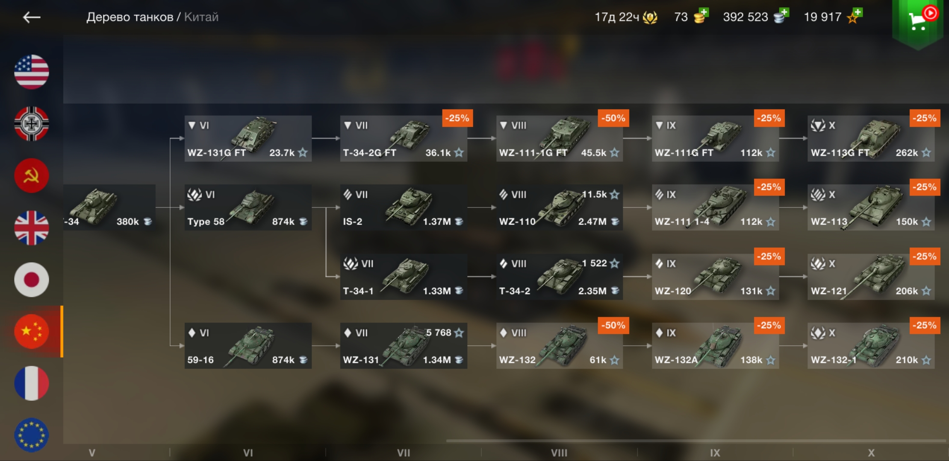Open the WZ-131G FT tank card
949x461 pixels.
pyautogui.click(x=248, y=138)
